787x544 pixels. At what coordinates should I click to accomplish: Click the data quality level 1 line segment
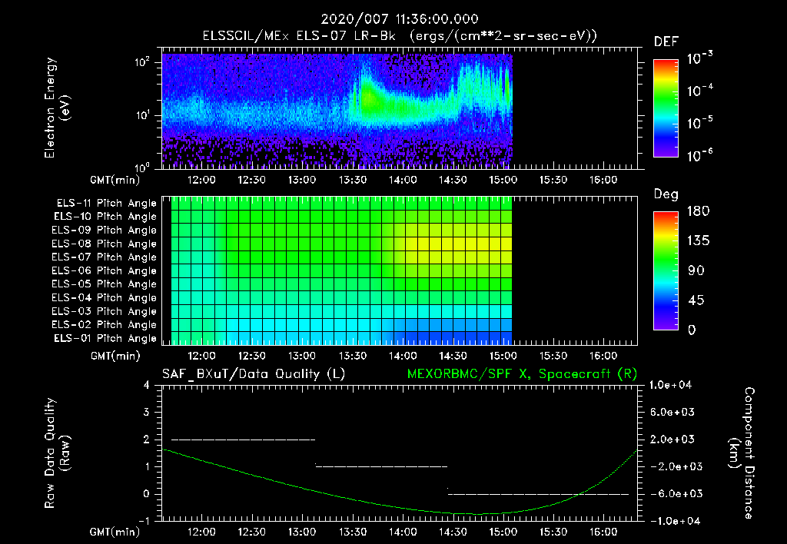click(381, 466)
